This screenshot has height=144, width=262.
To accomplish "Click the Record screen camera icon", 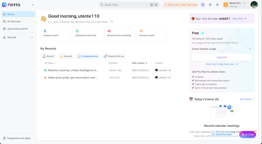I will [x=141, y=31].
